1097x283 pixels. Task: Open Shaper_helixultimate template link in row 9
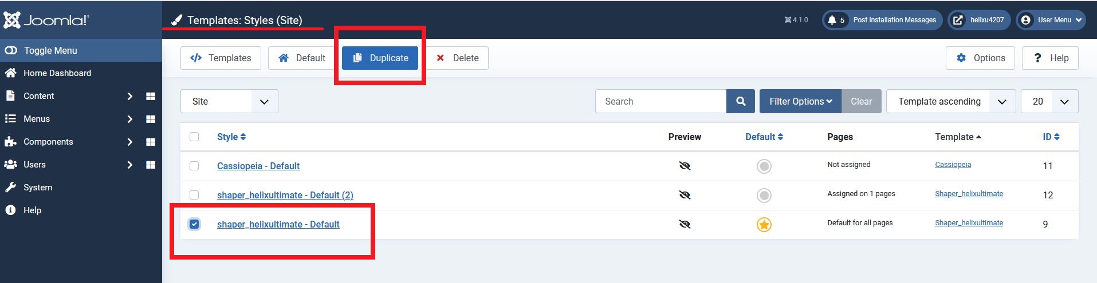click(969, 223)
